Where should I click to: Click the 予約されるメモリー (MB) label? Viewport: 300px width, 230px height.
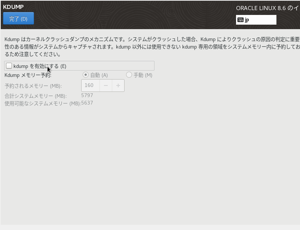point(33,86)
